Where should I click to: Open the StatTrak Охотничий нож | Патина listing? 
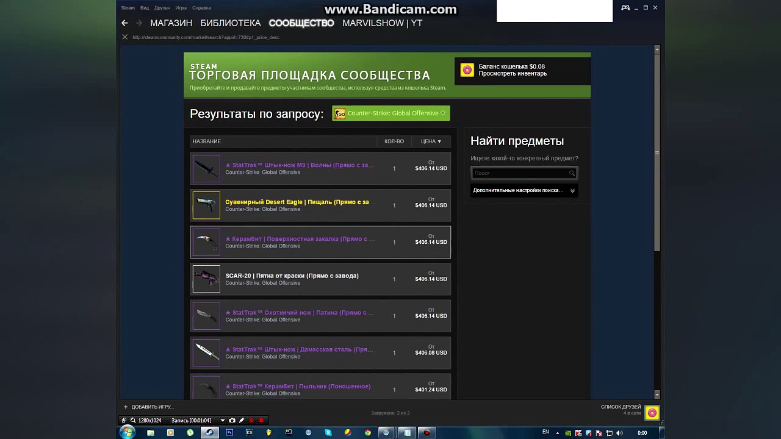click(320, 316)
